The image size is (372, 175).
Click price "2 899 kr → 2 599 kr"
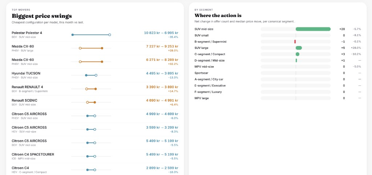point(162,168)
